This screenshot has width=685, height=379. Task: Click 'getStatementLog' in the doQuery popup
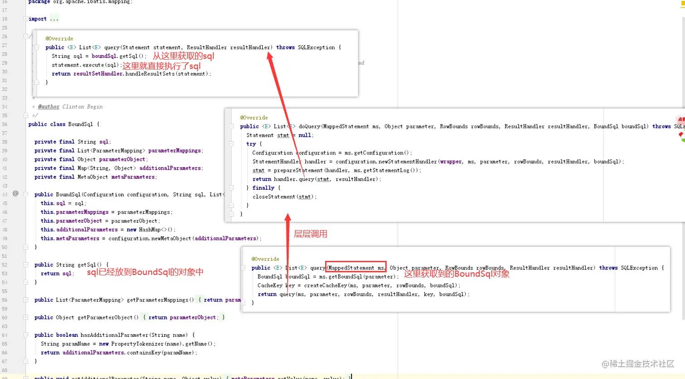[386, 170]
